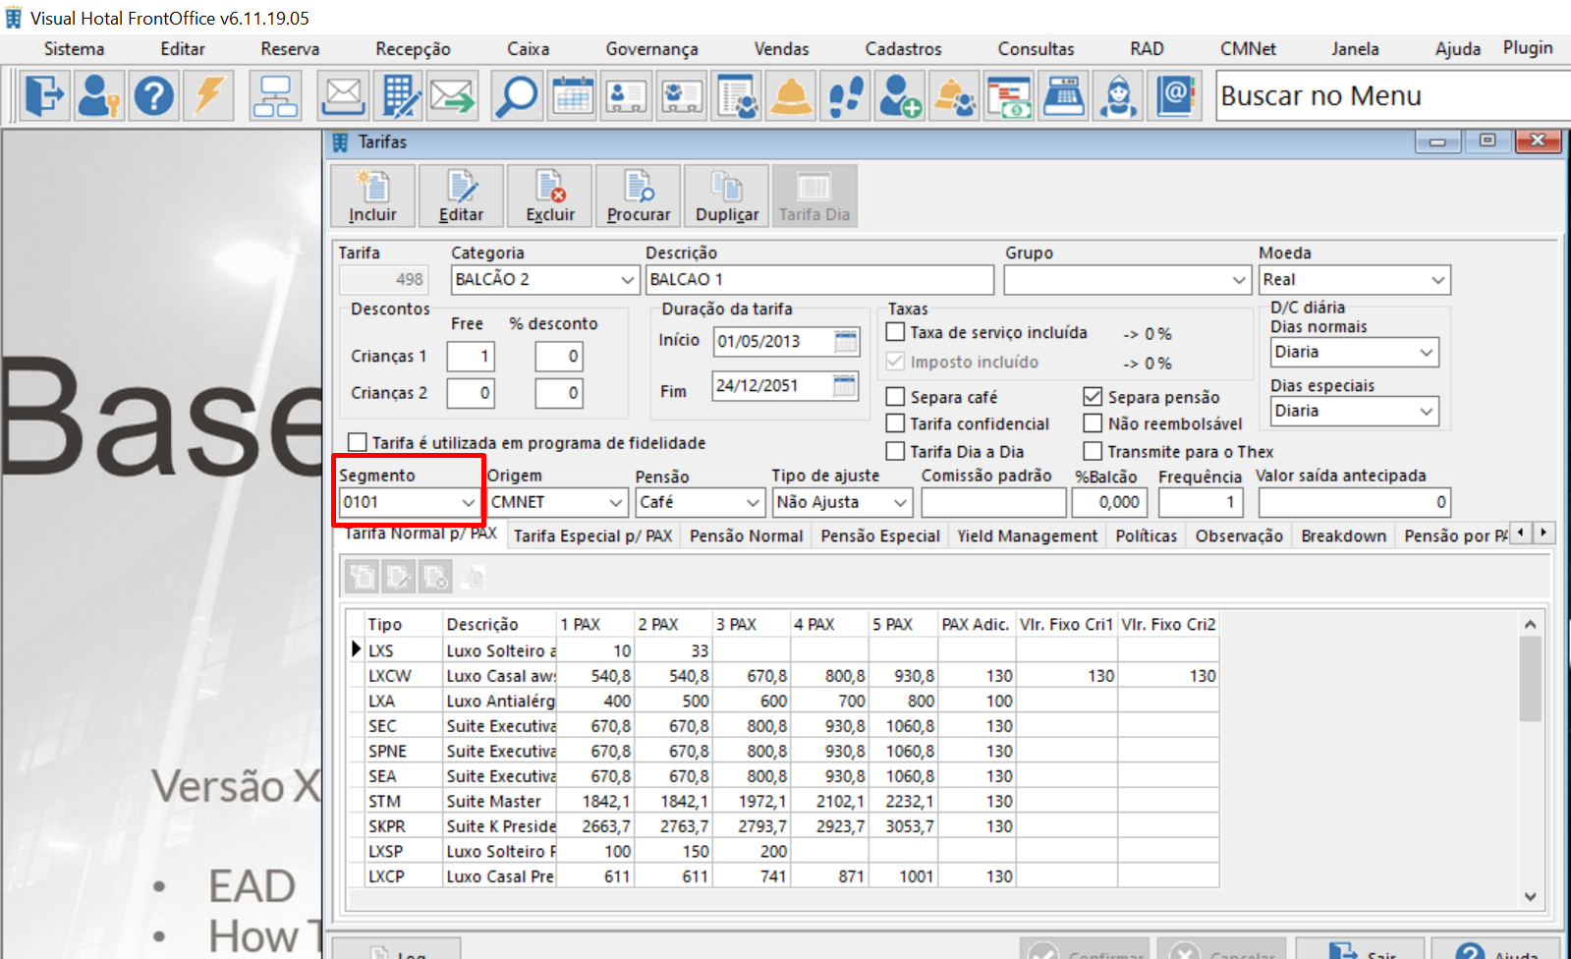Open the calendar picker for Fim date
This screenshot has height=959, width=1571.
[845, 386]
